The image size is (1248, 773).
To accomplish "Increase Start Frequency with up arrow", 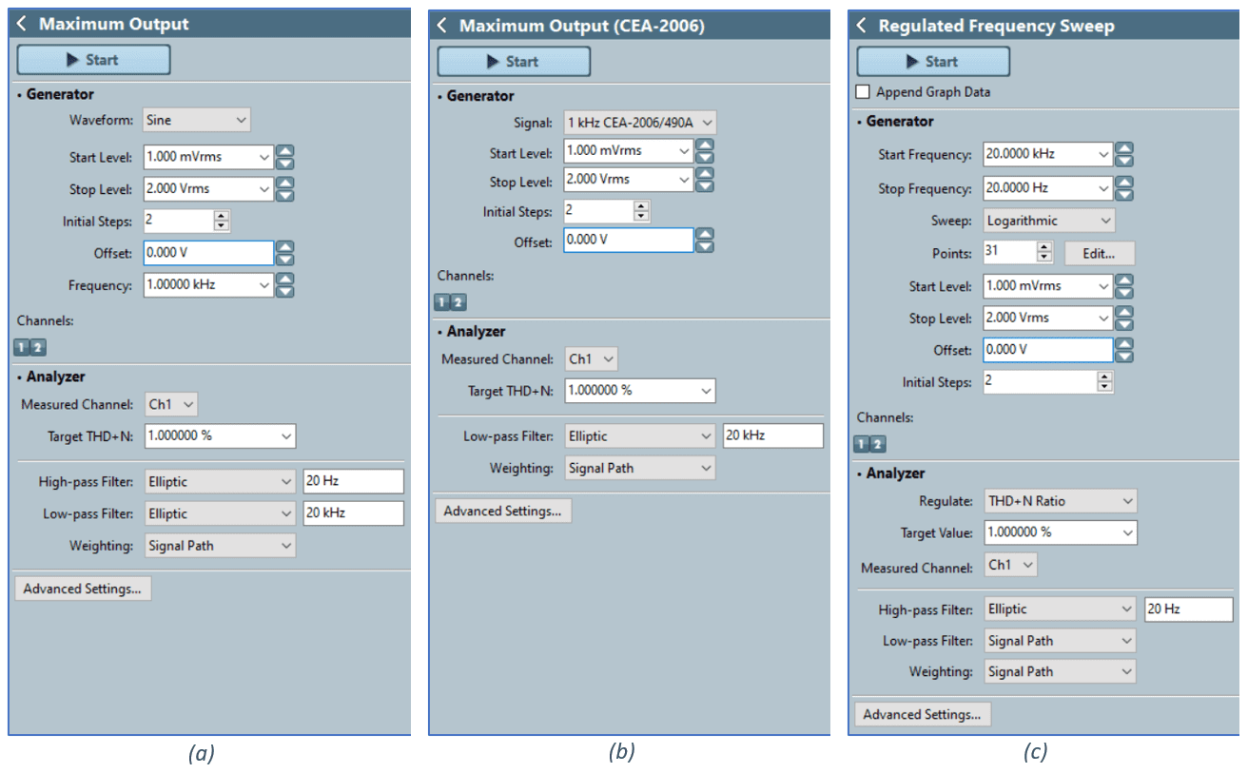I will (x=1123, y=148).
